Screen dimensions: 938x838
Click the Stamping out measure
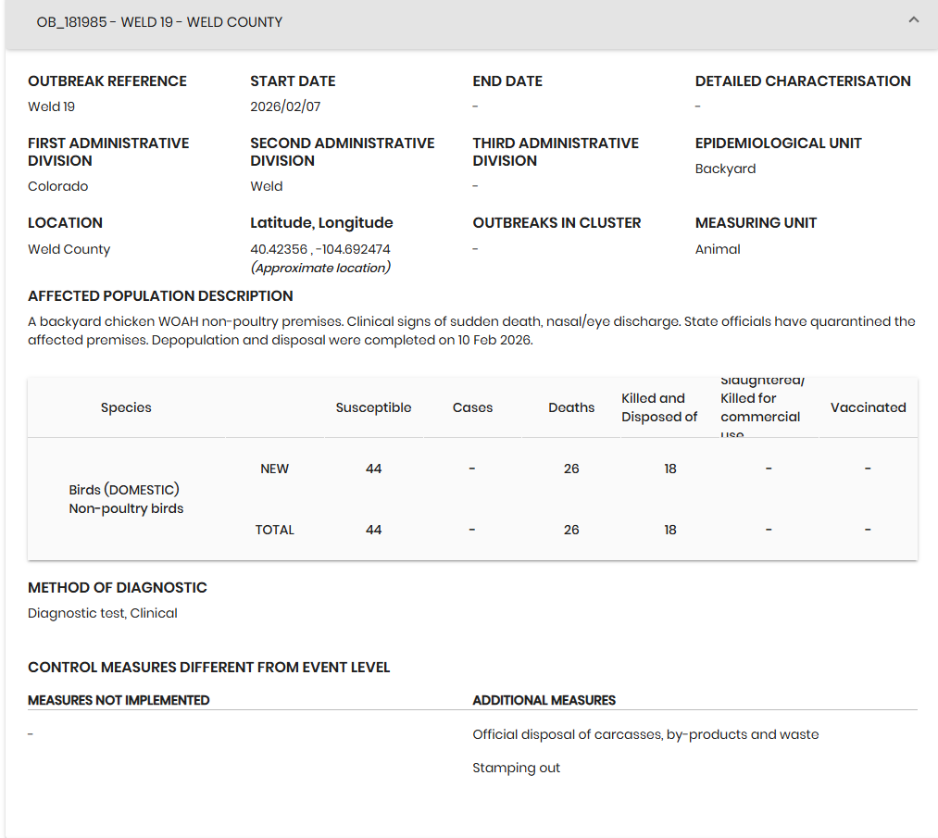pos(517,768)
